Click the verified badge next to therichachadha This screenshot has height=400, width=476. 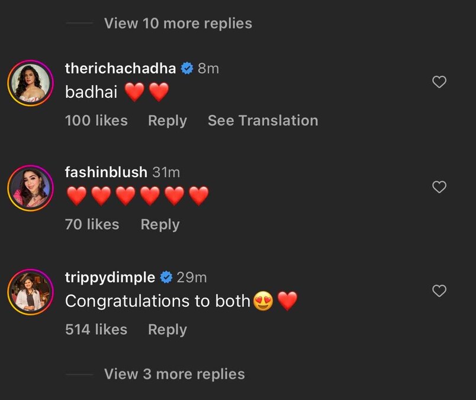[x=188, y=68]
